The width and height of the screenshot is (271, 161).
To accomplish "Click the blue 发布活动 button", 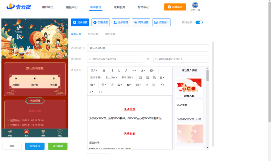I will click(x=35, y=146).
